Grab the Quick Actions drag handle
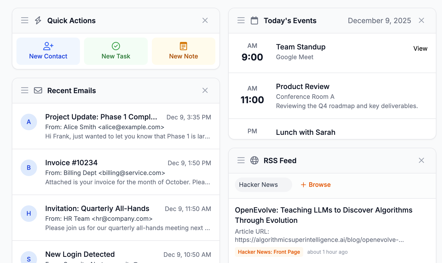The height and width of the screenshot is (263, 442). click(25, 20)
